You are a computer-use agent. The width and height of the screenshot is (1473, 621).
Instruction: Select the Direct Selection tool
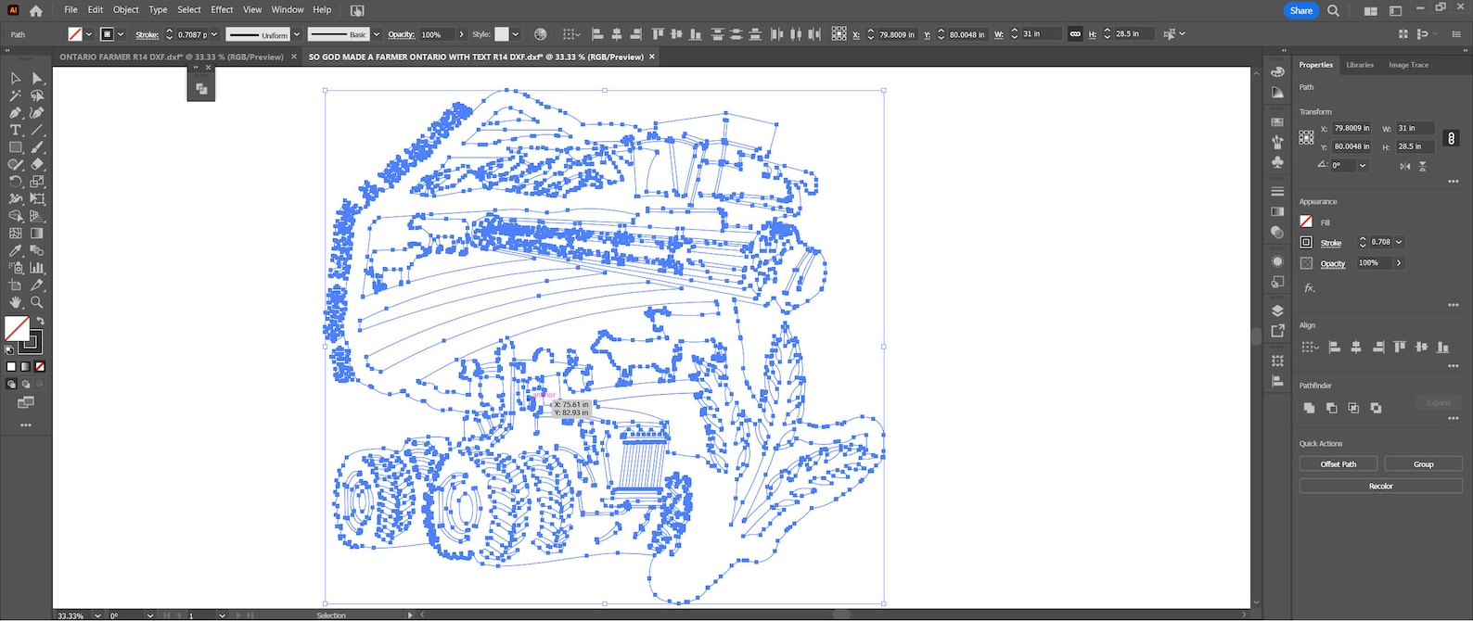(37, 79)
